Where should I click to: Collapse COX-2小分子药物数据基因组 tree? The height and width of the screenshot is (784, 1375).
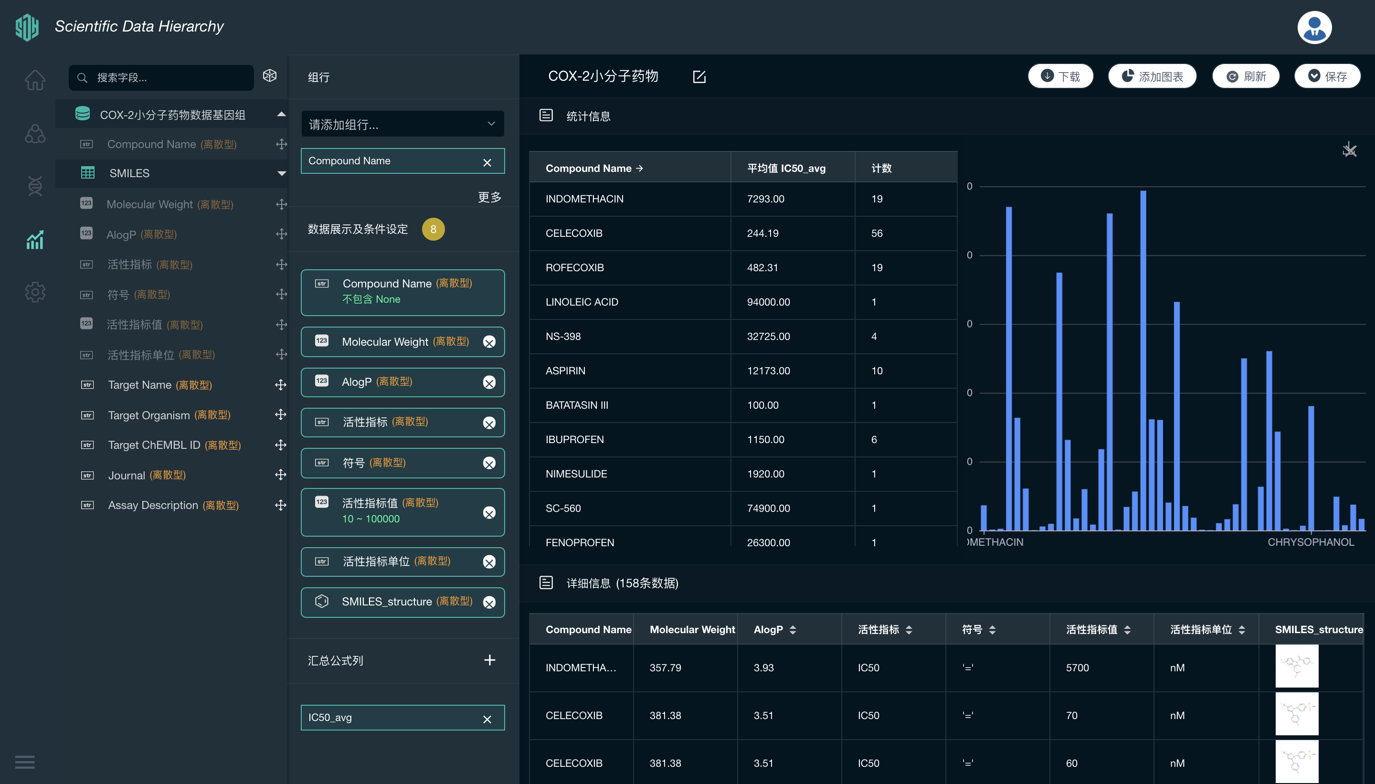point(281,114)
